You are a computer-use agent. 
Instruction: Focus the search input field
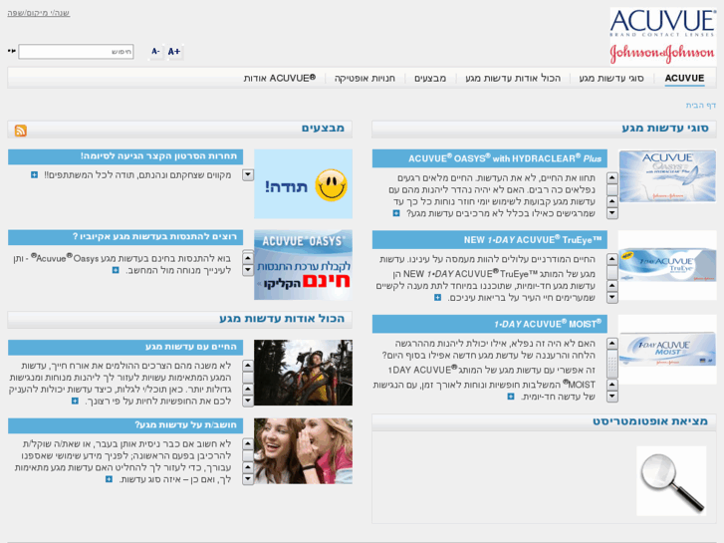pyautogui.click(x=76, y=51)
